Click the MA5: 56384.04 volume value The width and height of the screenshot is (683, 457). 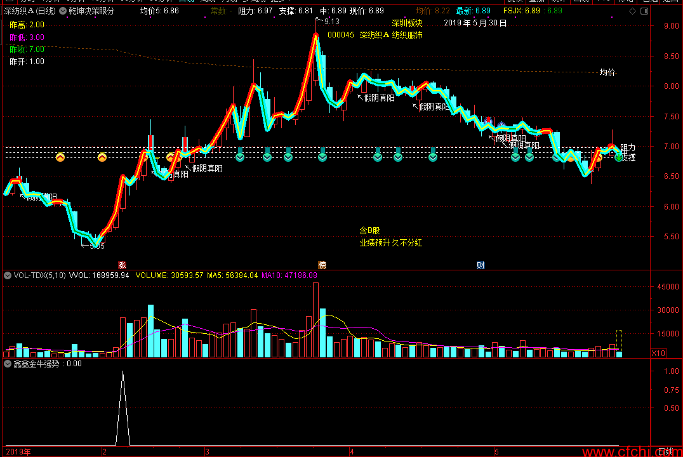click(x=232, y=275)
